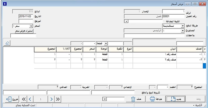Open the القيمة المضافة VAT dropdown
Viewport: 208px width, 108px height.
coord(126,21)
